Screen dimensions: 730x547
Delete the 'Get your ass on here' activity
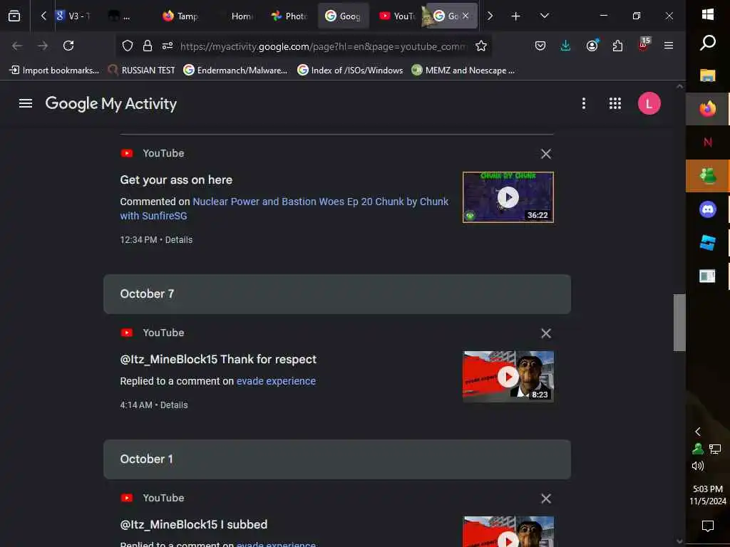tap(545, 154)
